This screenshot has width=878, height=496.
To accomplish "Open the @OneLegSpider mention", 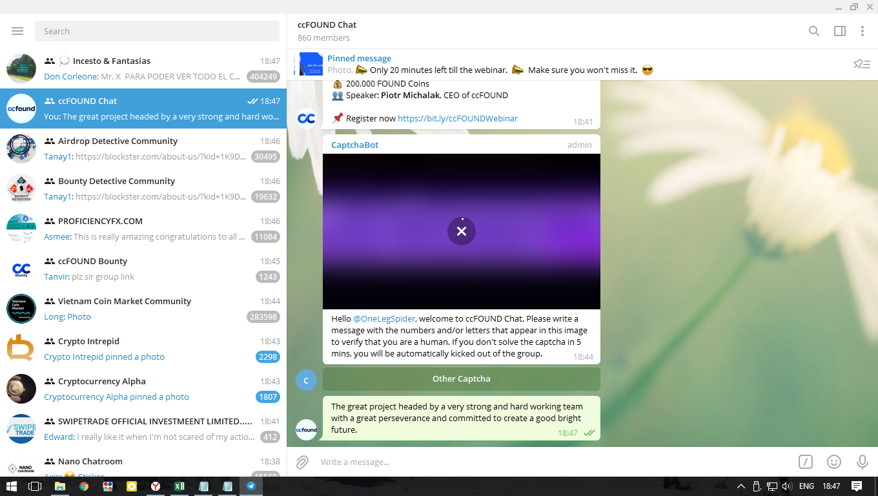I will click(384, 318).
